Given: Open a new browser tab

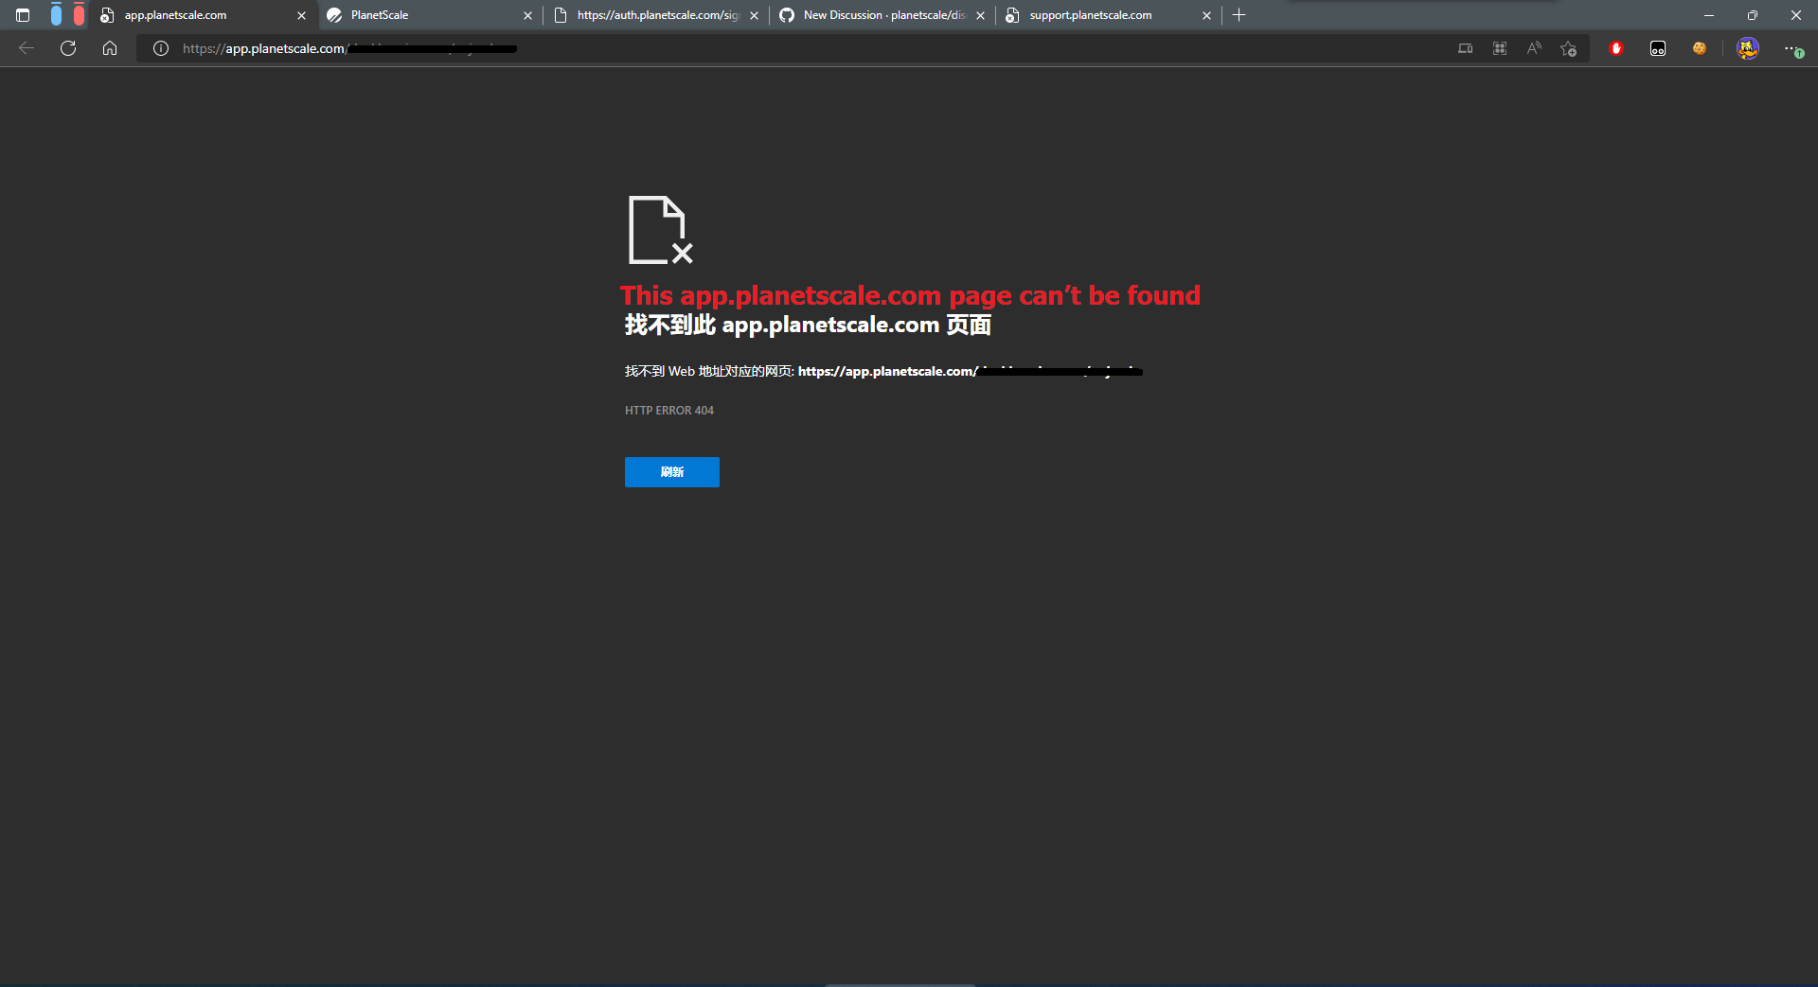Looking at the screenshot, I should [1239, 15].
